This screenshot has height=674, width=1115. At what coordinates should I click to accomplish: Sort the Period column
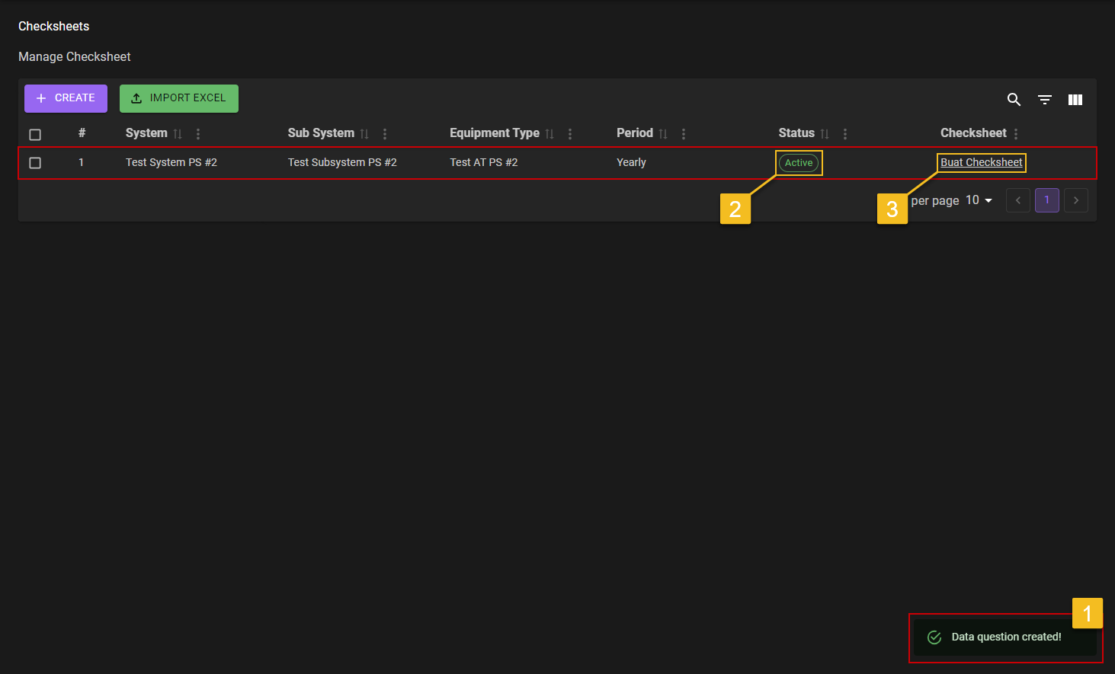662,133
